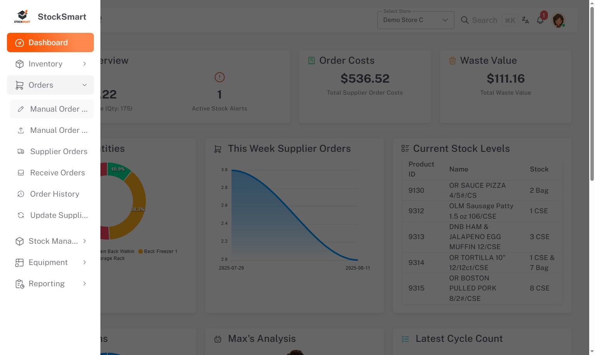The width and height of the screenshot is (595, 355).
Task: Select product ID 9314 cell
Action: [x=416, y=263]
